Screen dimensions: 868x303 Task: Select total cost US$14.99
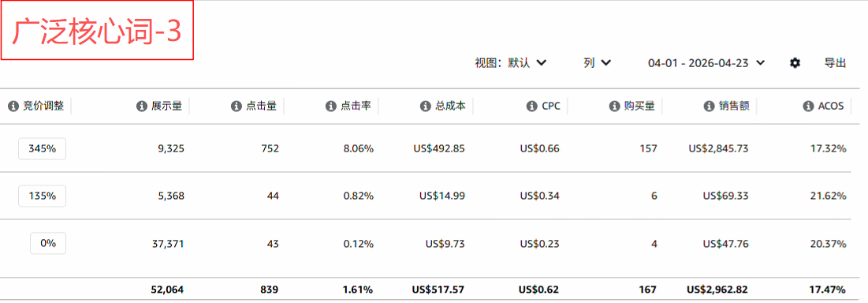coord(441,196)
